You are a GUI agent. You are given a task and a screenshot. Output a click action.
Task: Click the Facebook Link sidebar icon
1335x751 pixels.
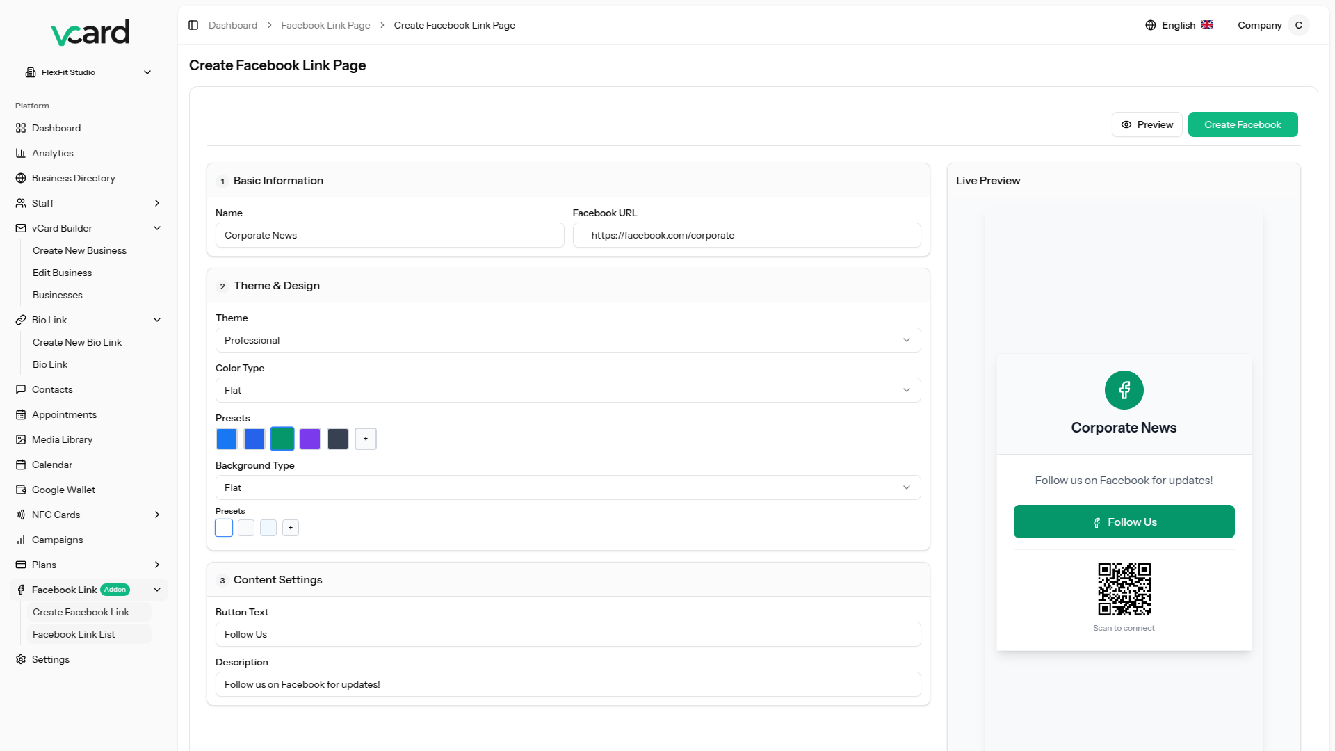(x=21, y=590)
